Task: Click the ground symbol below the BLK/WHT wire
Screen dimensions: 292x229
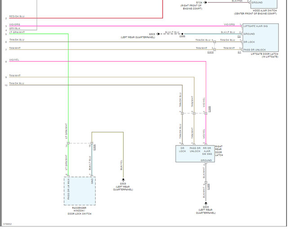Action: click(x=206, y=203)
